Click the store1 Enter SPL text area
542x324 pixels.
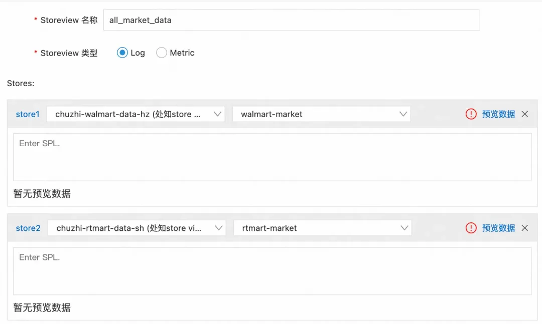tap(272, 157)
